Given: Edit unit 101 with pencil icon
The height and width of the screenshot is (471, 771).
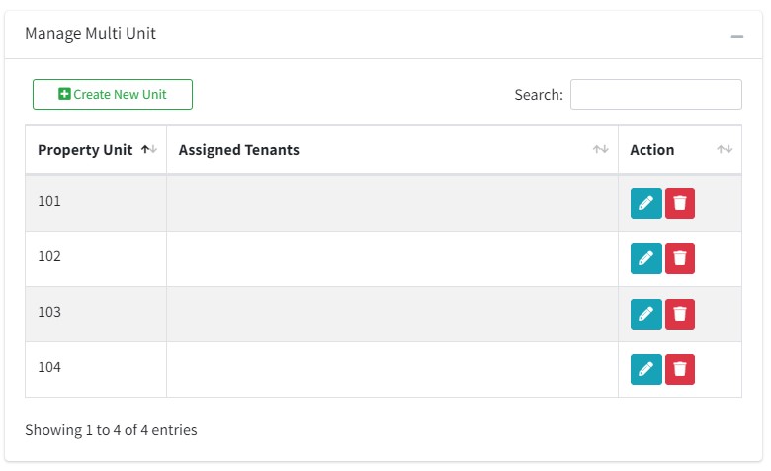Looking at the screenshot, I should (646, 203).
